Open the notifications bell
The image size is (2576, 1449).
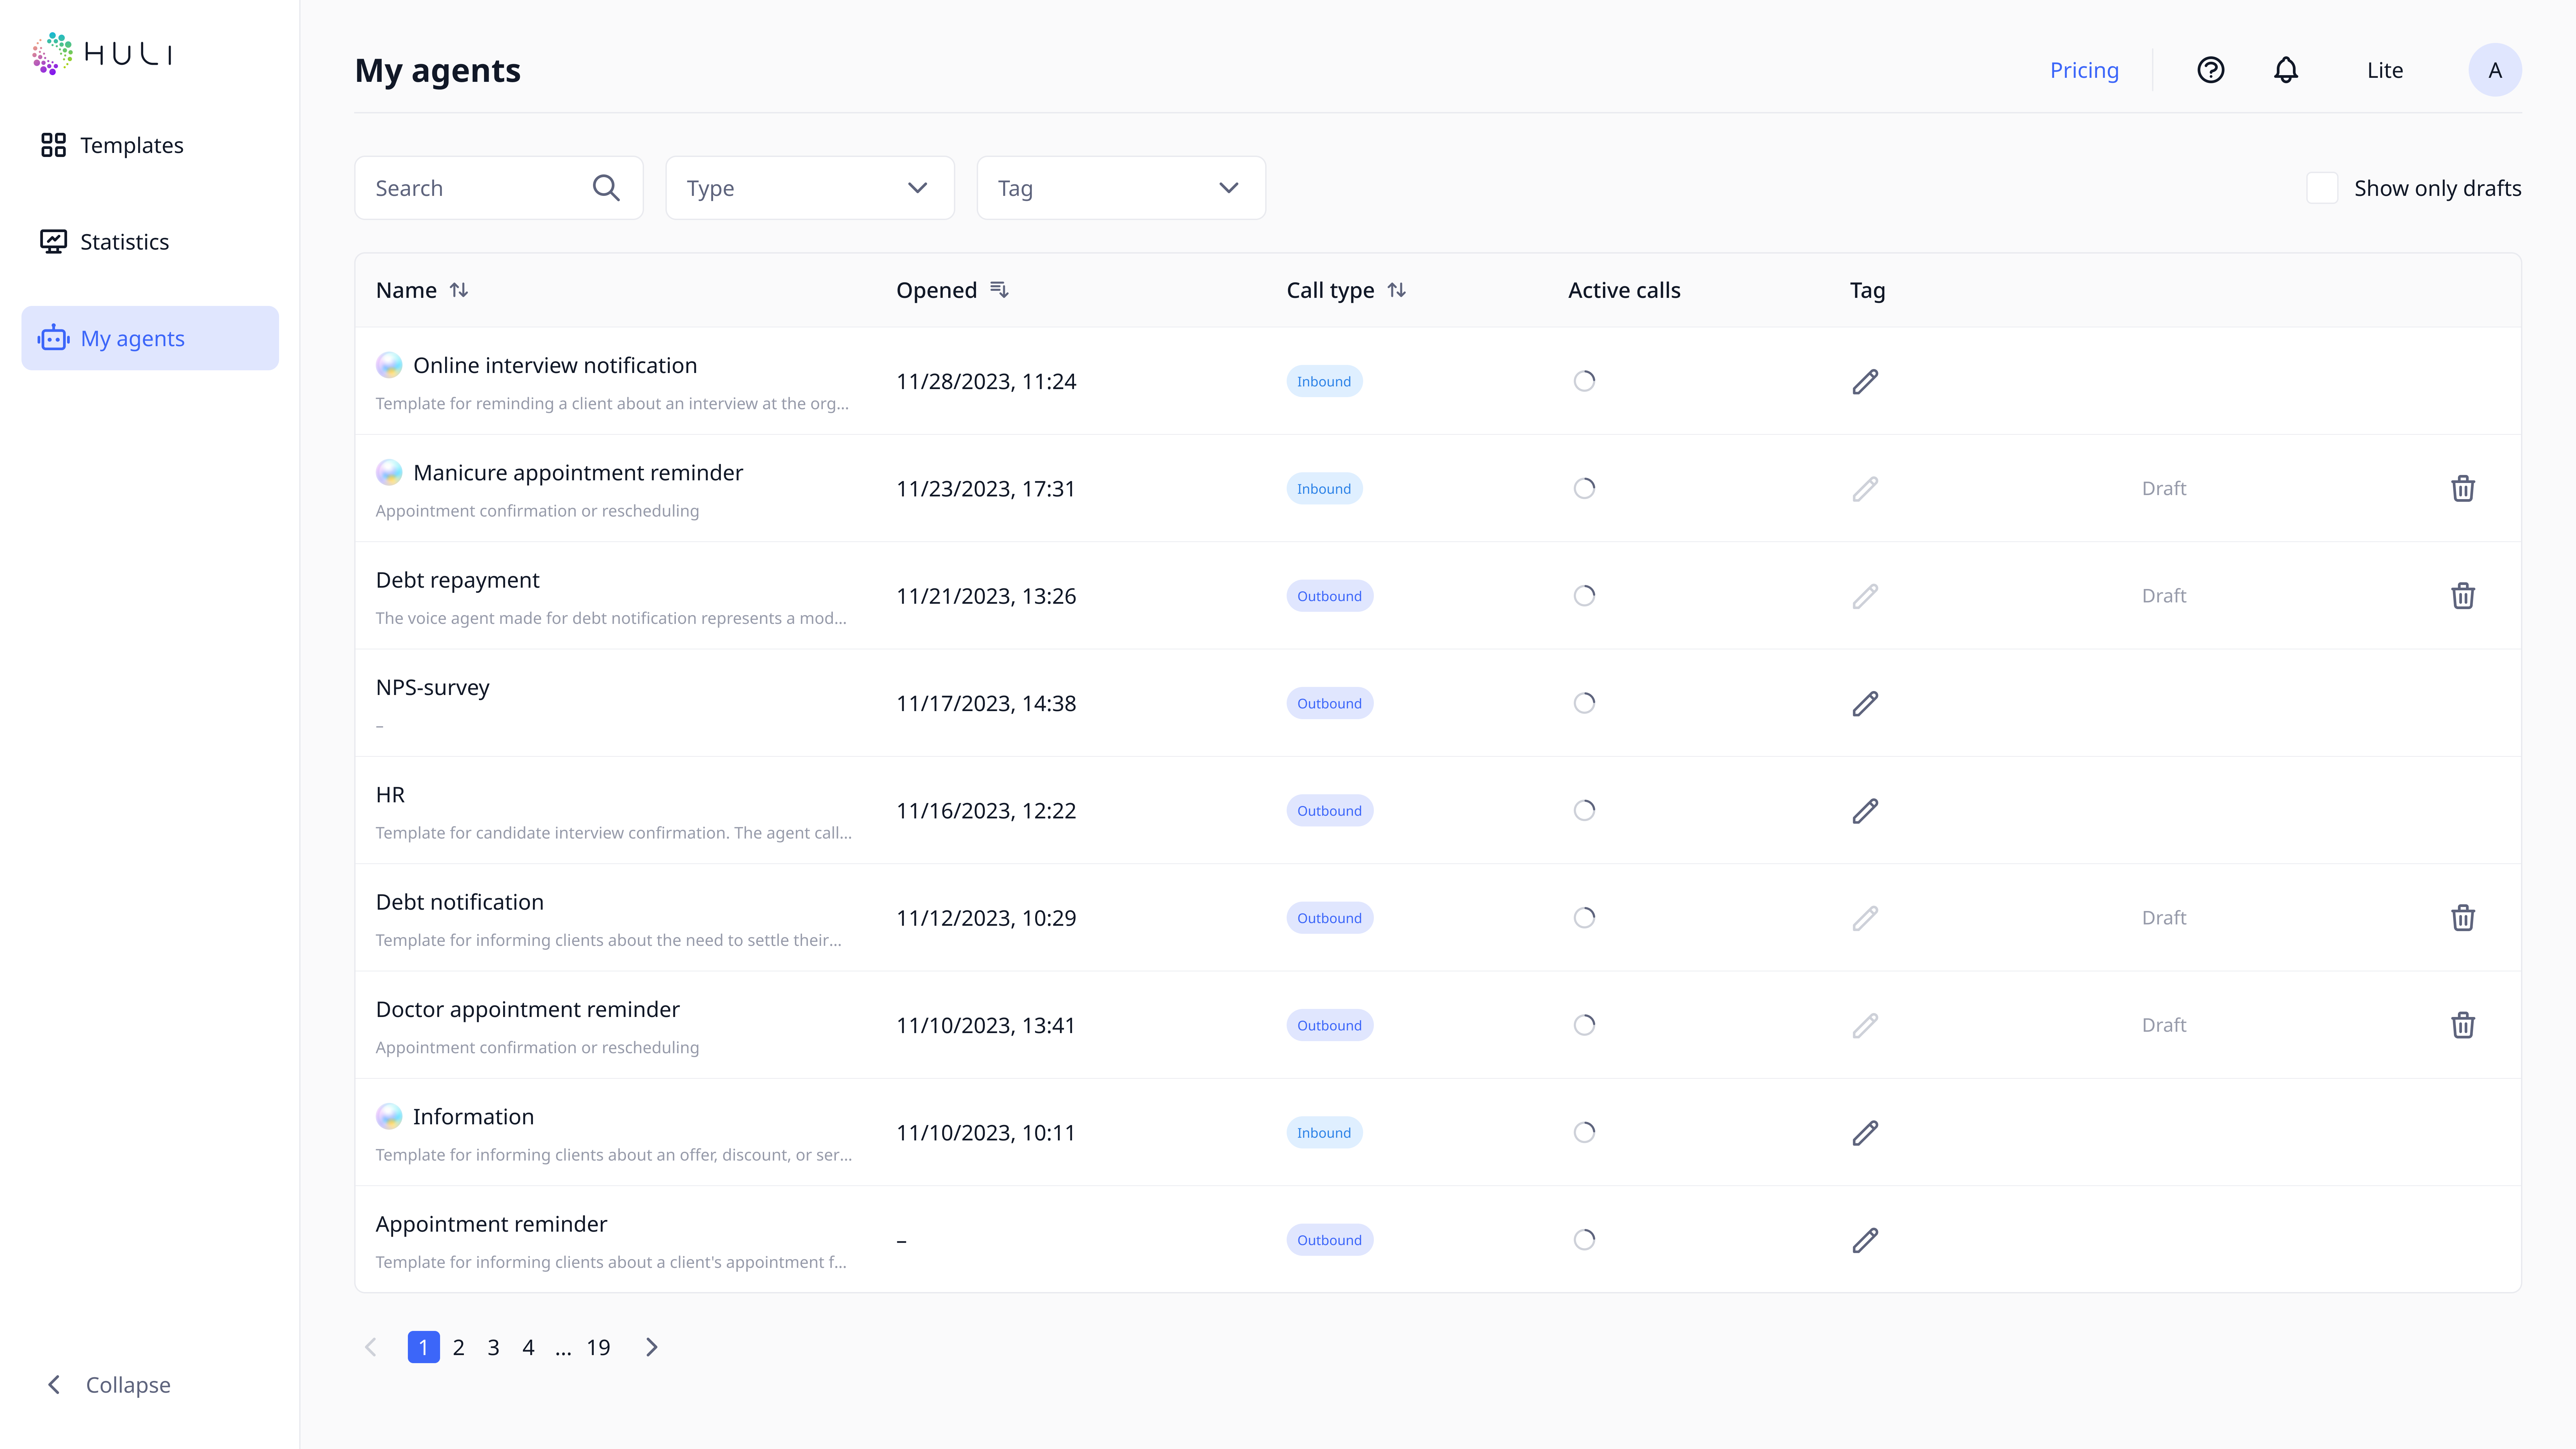2286,70
